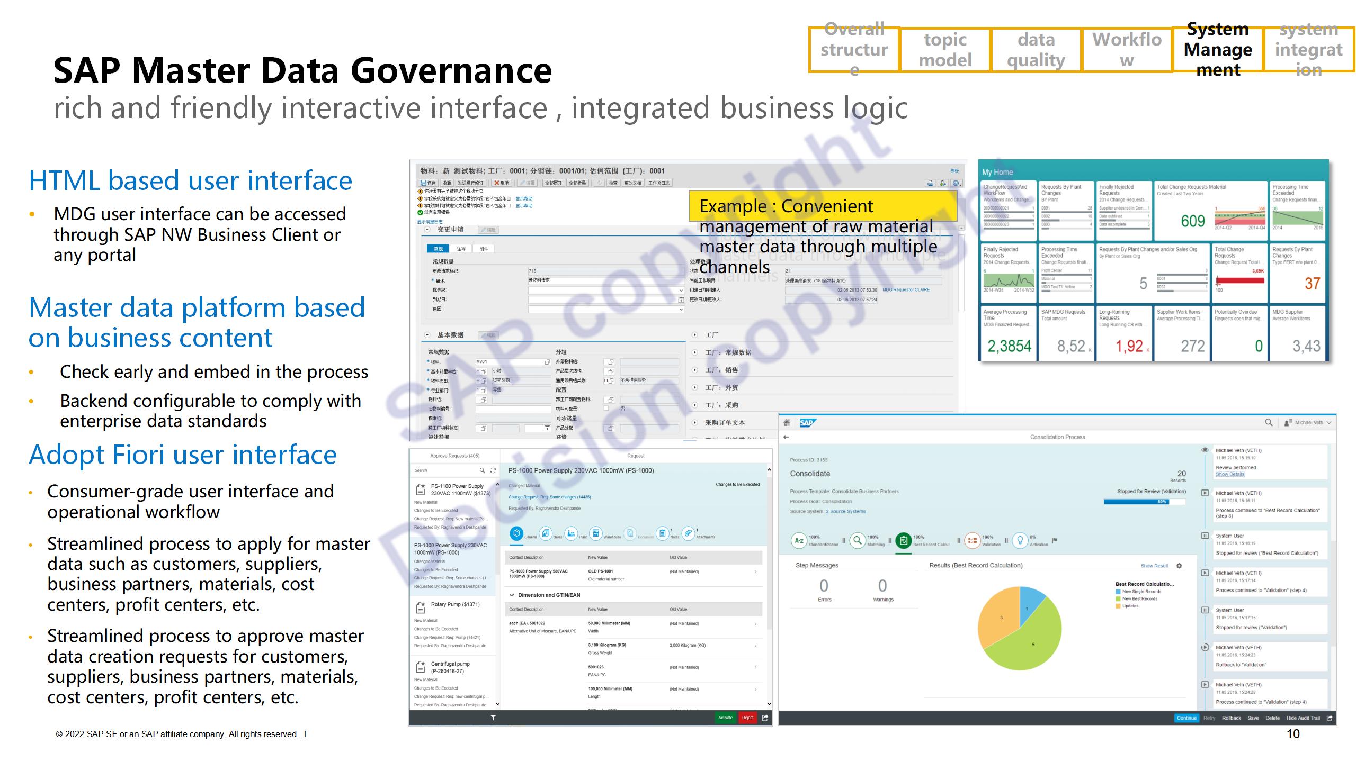
Task: Open the System Management tab
Action: [x=1218, y=49]
